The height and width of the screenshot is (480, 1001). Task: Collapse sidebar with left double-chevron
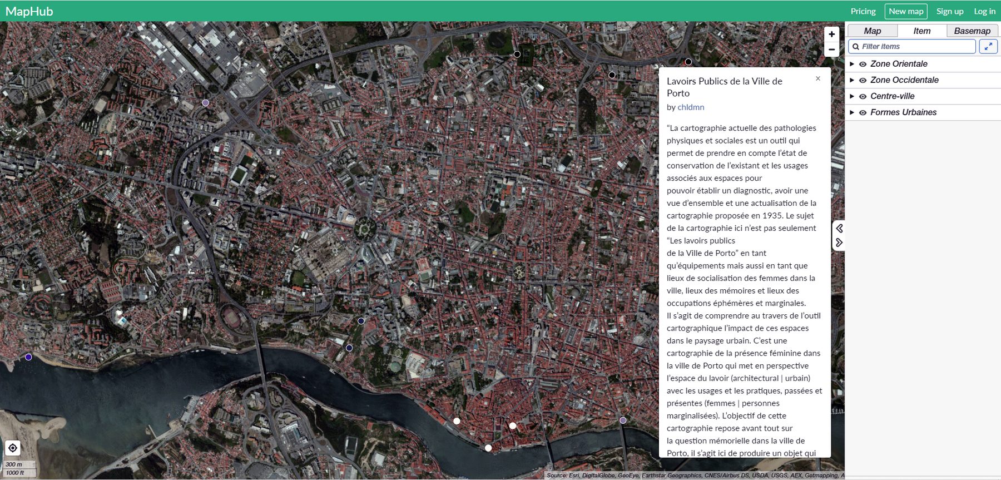pos(839,228)
